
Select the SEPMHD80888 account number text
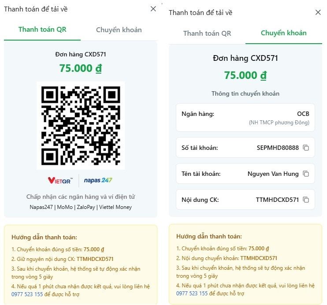point(278,148)
